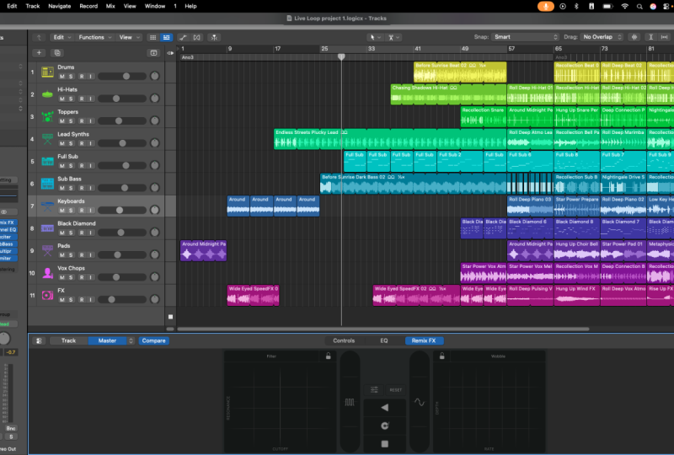Click the catch playhead button
674x455 pixels.
pos(214,37)
